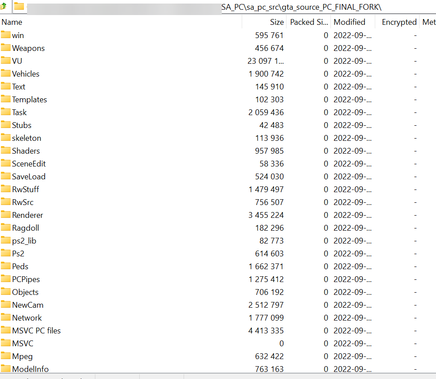Click the Shaders folder icon
This screenshot has width=436, height=379.
coord(6,150)
